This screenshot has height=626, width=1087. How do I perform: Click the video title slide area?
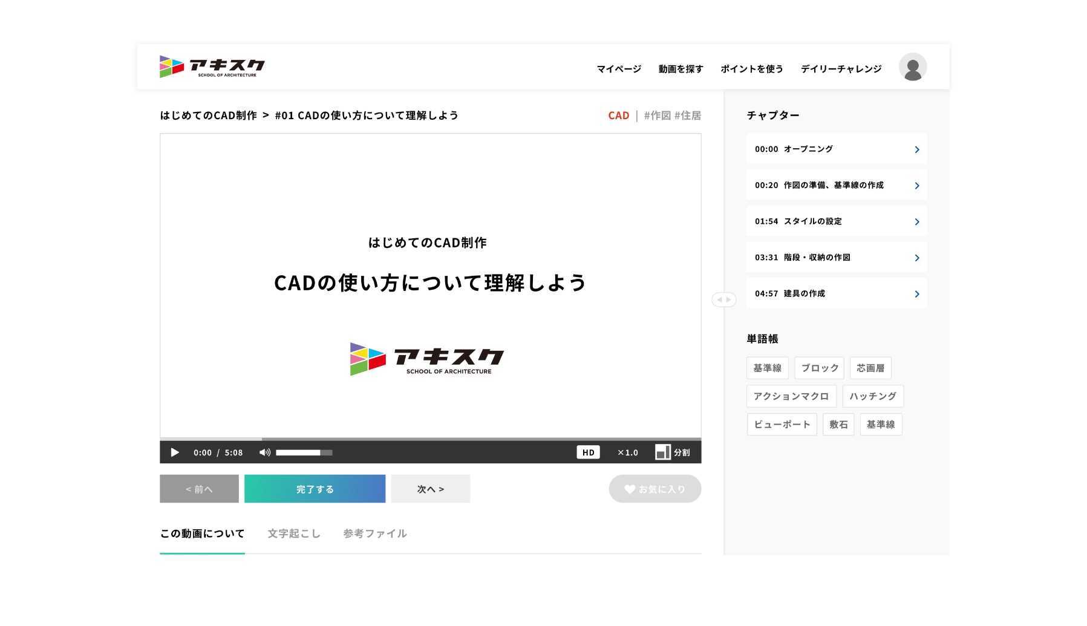click(430, 285)
